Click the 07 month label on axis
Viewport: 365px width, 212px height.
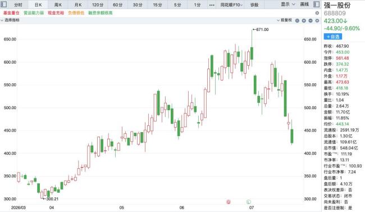click(x=252, y=208)
